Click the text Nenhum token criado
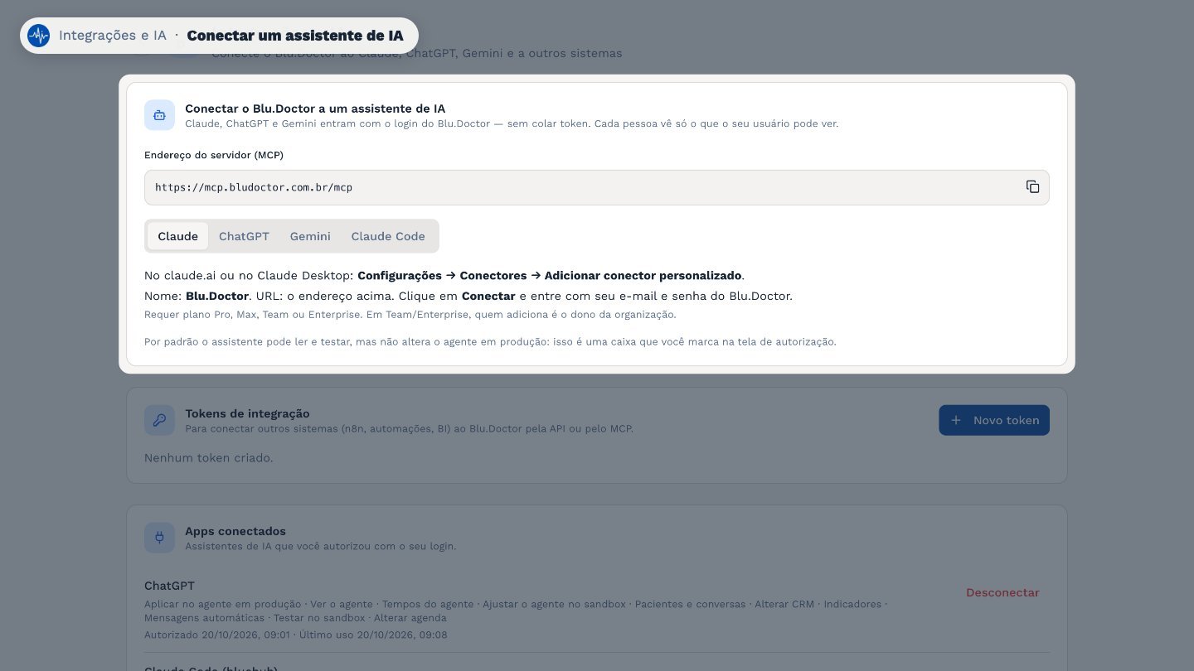This screenshot has width=1194, height=671. [x=209, y=457]
